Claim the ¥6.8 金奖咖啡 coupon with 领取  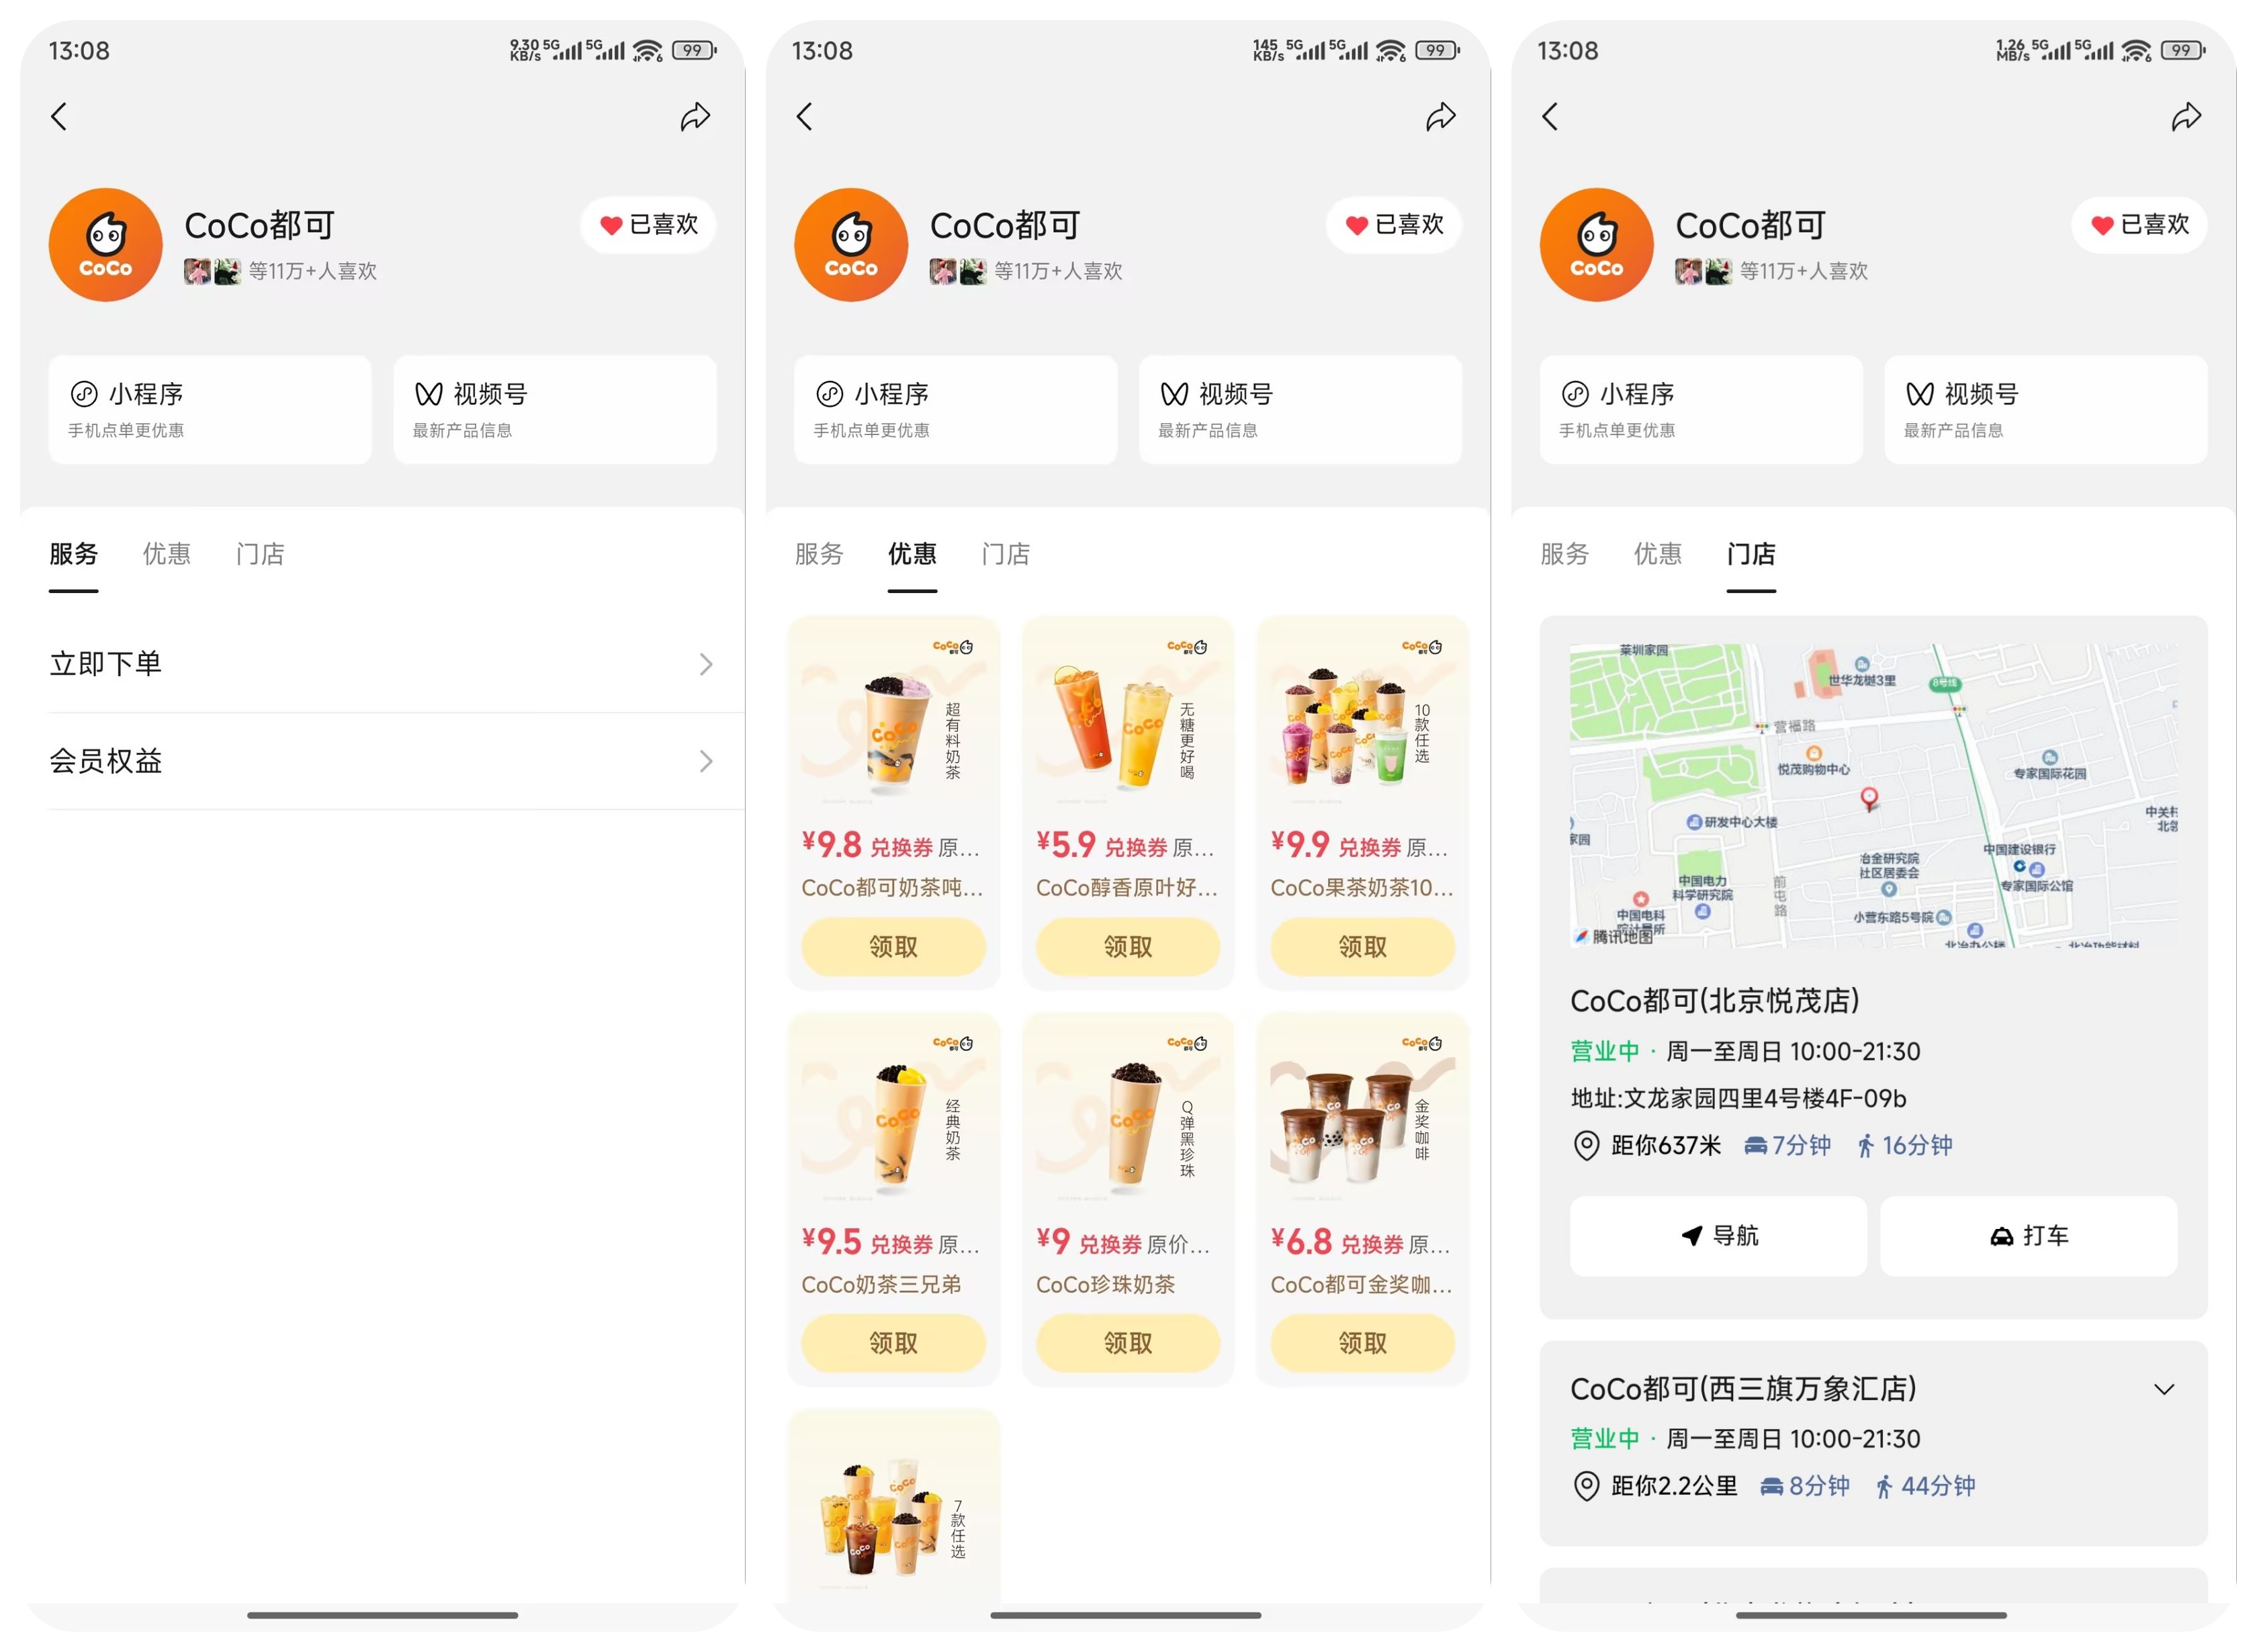tap(1362, 1343)
